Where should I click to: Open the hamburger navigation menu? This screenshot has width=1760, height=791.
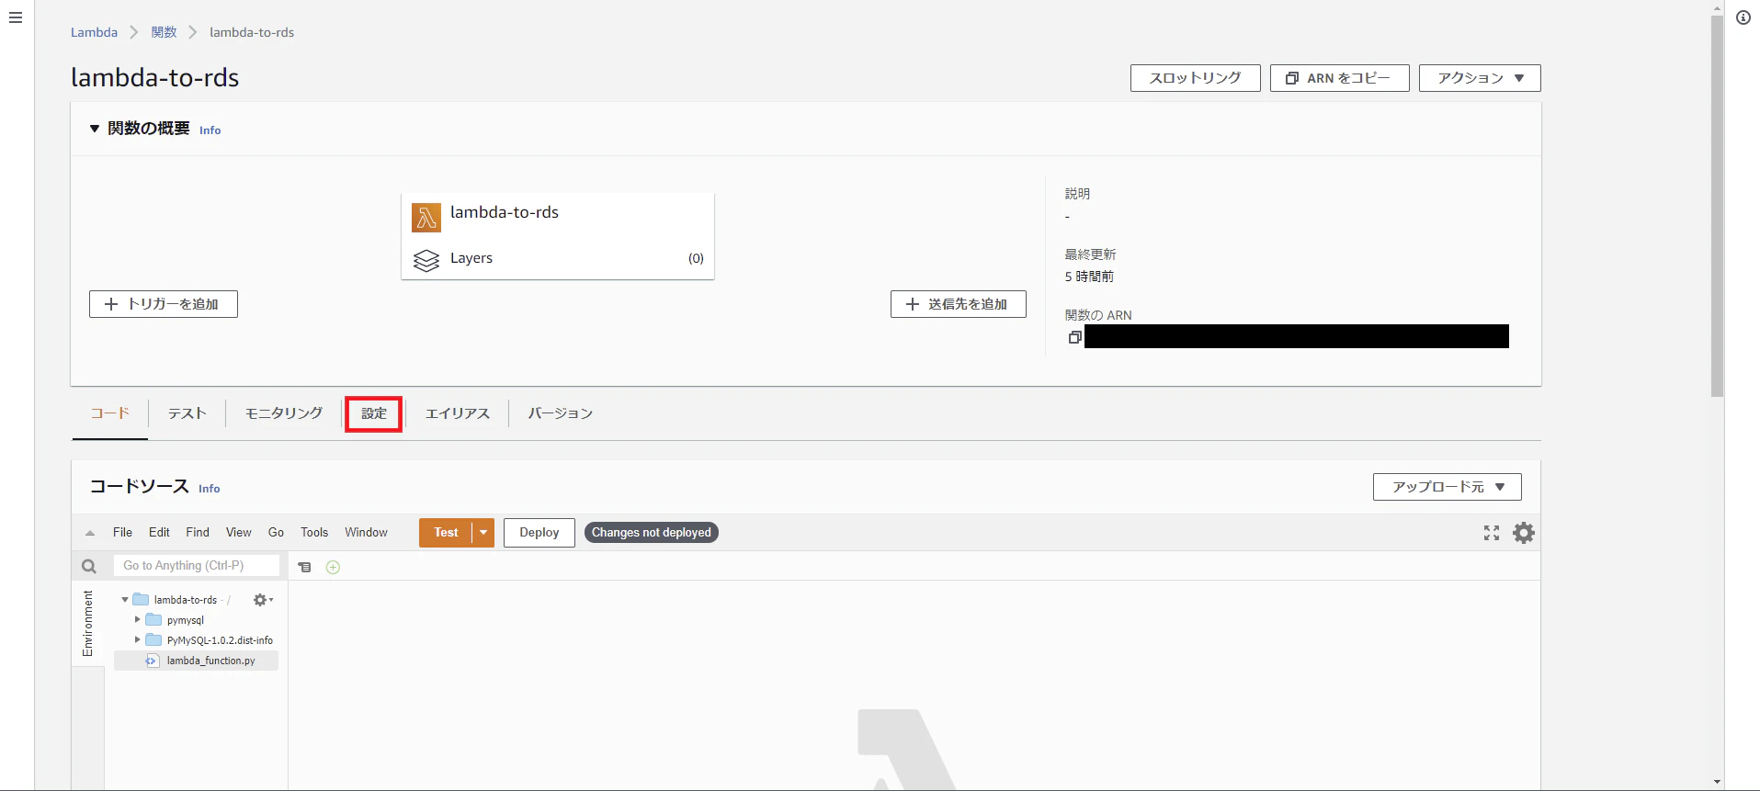[x=16, y=18]
